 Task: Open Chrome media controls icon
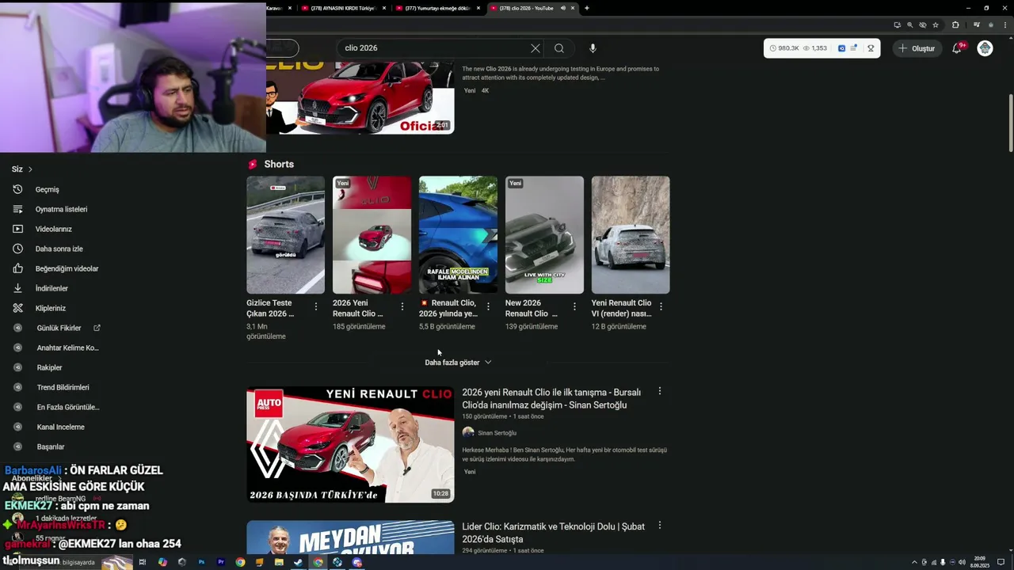pos(977,25)
